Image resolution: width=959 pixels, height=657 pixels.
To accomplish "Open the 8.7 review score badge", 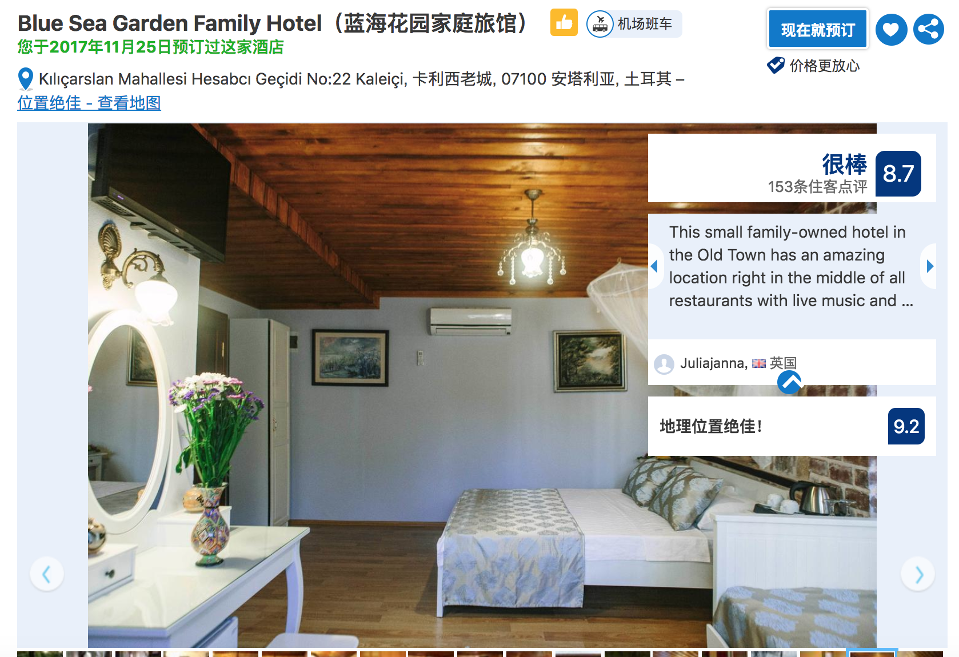I will point(898,174).
